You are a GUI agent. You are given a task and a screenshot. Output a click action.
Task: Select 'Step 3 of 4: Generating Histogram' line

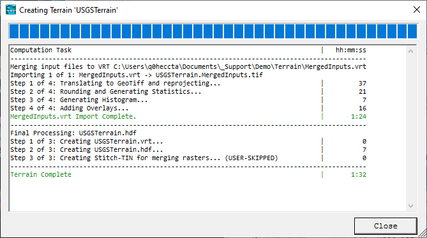79,100
